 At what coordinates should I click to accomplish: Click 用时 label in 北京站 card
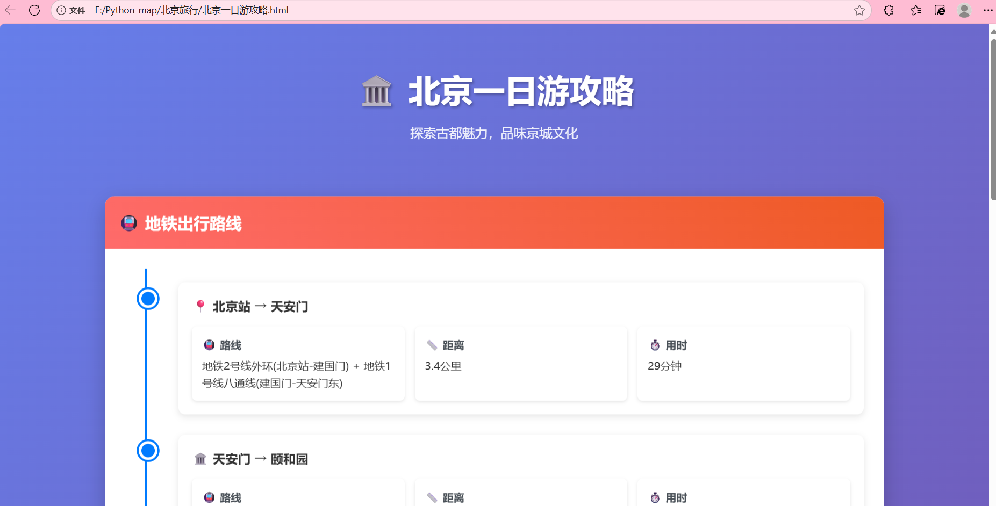pos(676,345)
